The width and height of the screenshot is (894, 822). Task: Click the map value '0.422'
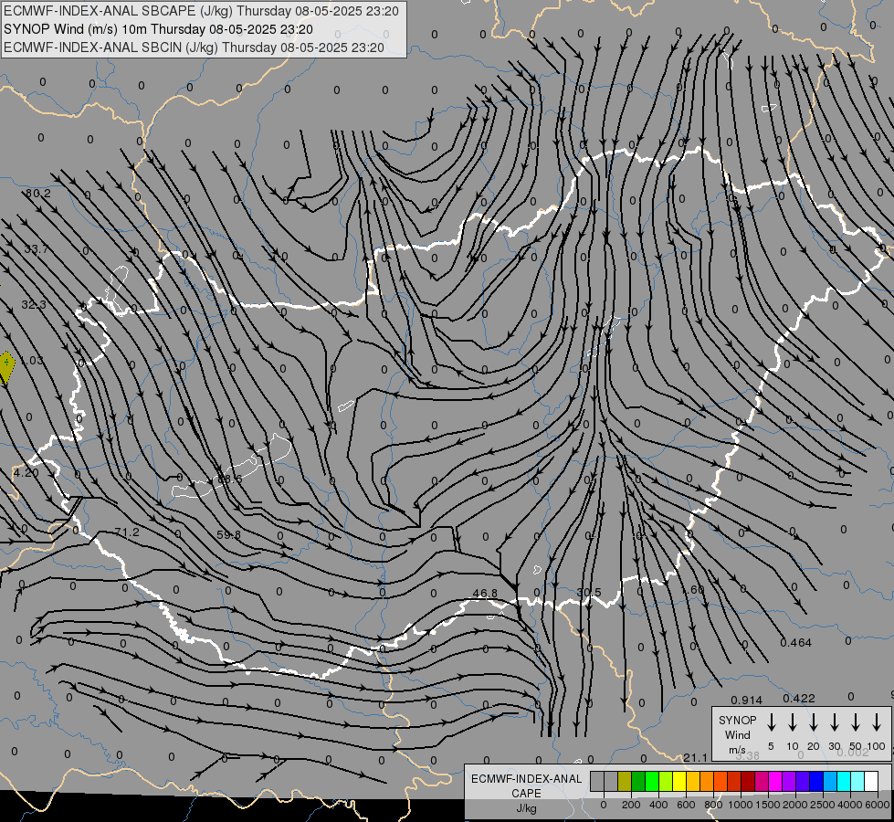pos(799,699)
